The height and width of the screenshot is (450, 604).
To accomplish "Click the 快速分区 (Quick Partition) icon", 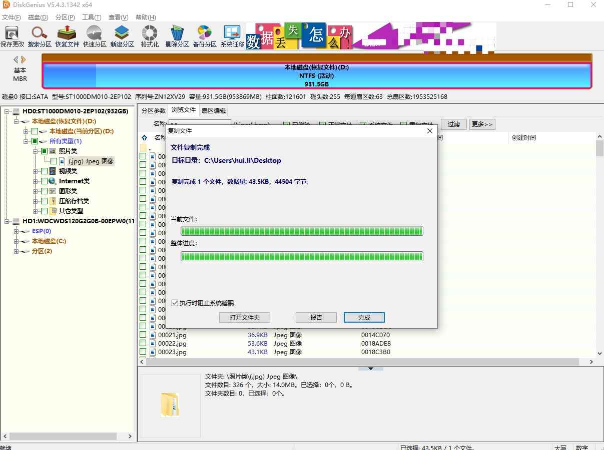I will (94, 35).
